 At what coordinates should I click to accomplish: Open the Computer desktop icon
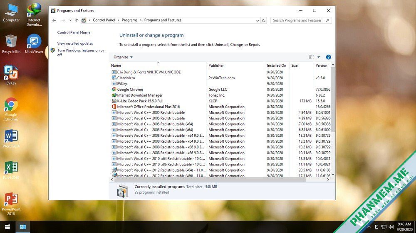11,13
